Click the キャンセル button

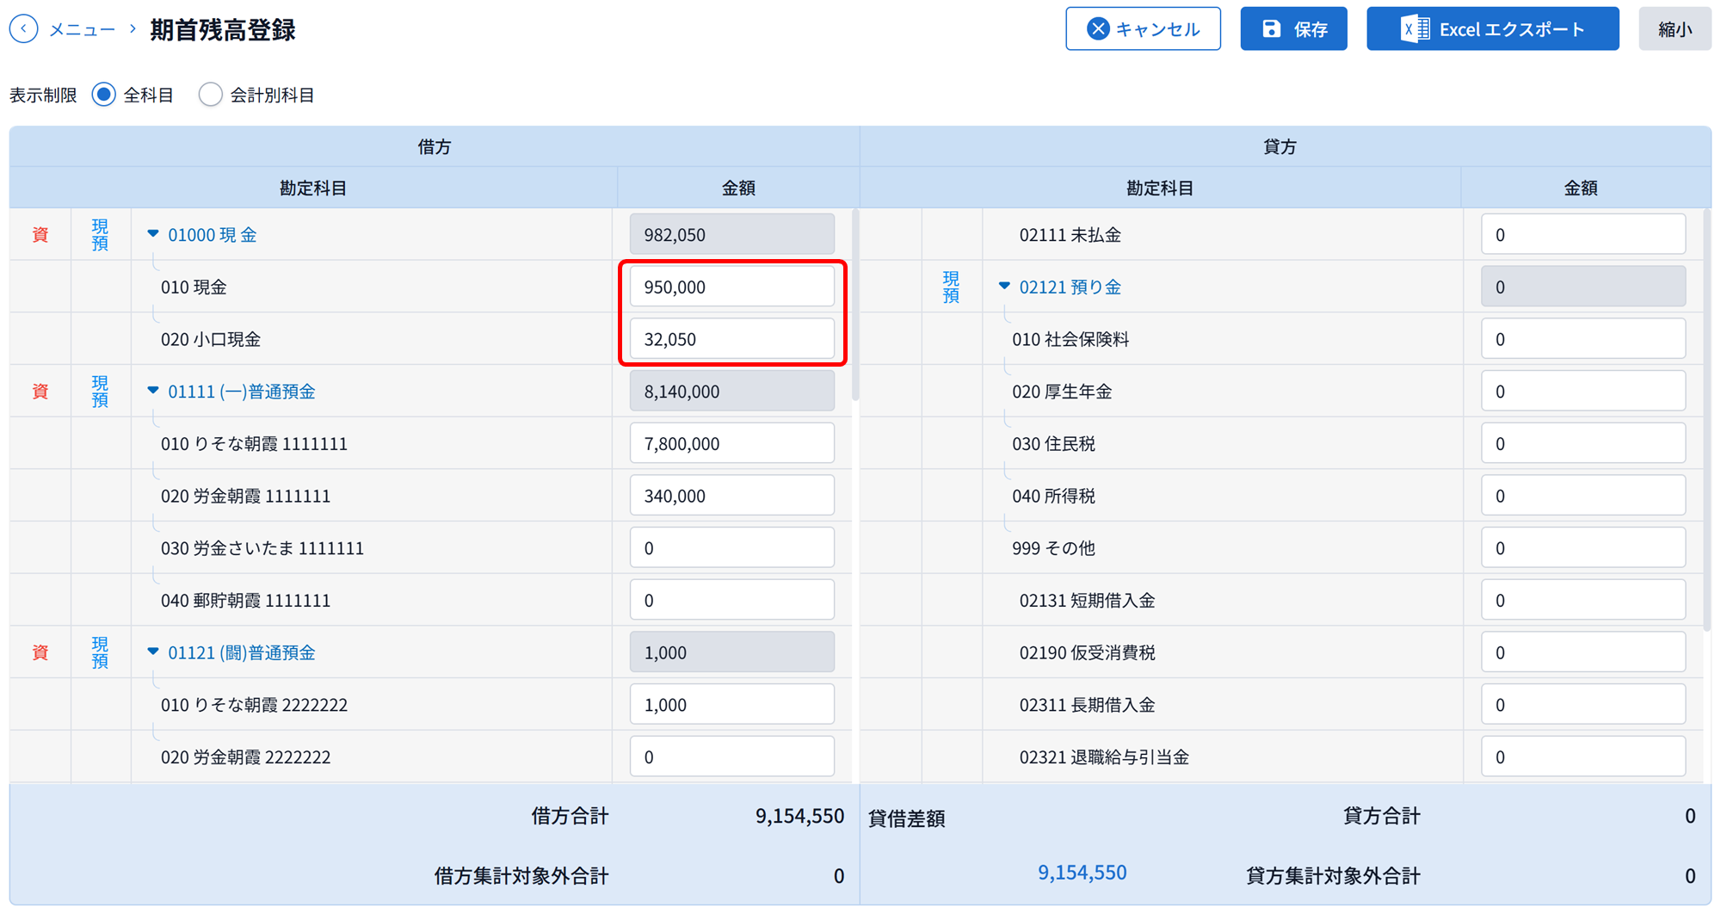[x=1143, y=28]
